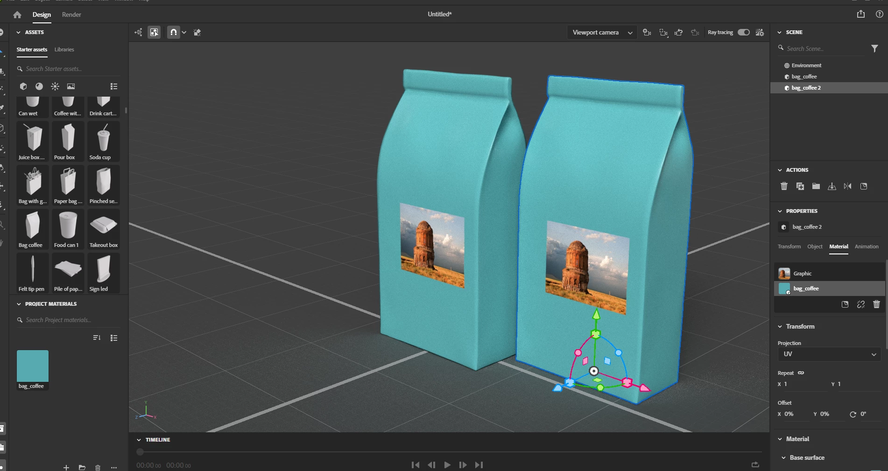The image size is (888, 471).
Task: Open the render preview settings icon
Action: pos(760,32)
